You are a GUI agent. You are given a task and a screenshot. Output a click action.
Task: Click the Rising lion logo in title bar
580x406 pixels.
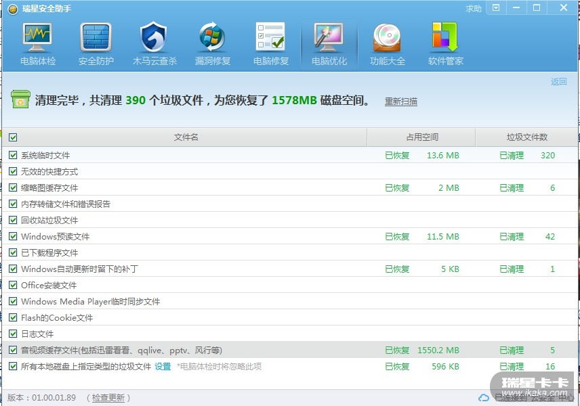tap(12, 9)
